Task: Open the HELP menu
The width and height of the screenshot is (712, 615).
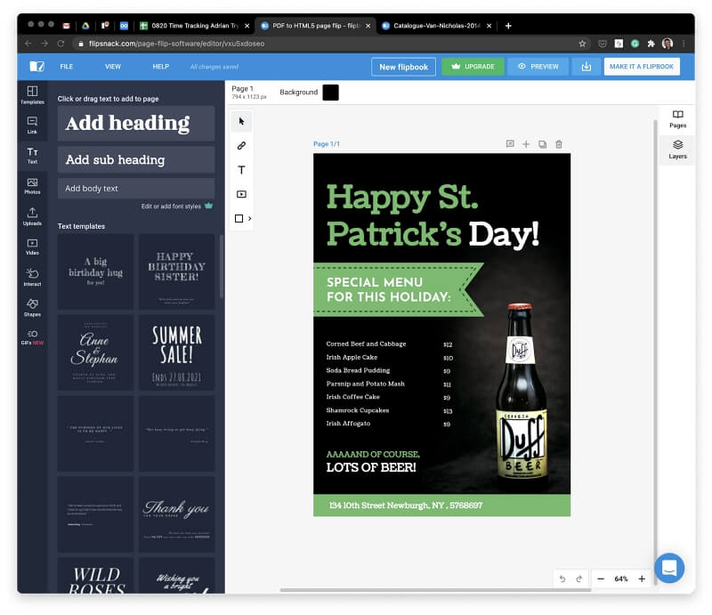Action: [x=161, y=67]
